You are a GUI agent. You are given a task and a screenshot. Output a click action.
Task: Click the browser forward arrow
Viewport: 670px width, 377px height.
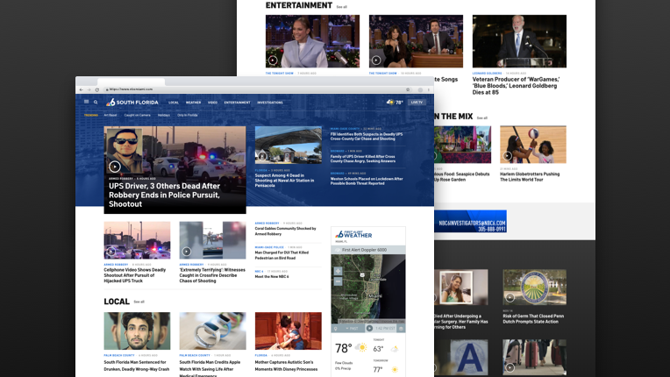click(89, 89)
